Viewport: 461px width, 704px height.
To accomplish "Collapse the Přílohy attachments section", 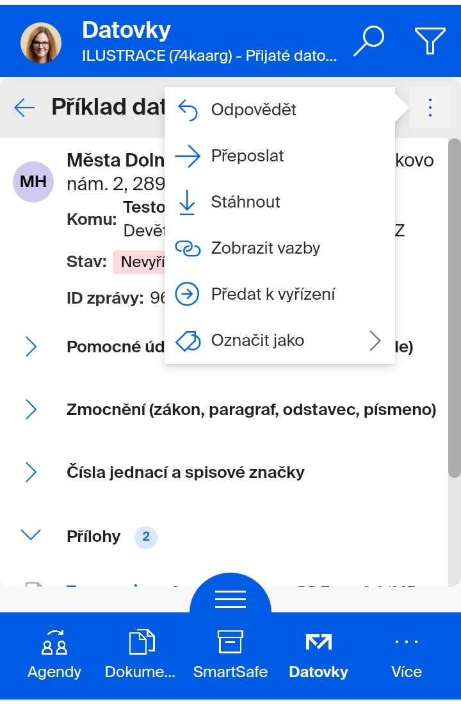I will pyautogui.click(x=31, y=535).
